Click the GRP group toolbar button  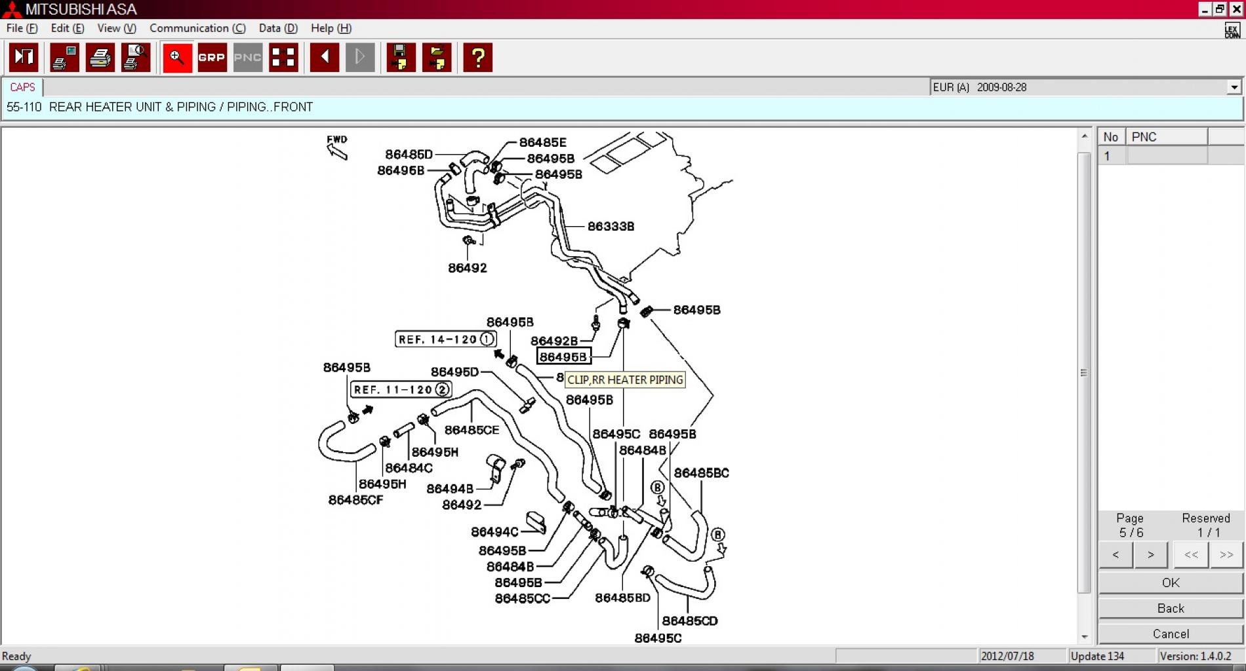(x=212, y=58)
